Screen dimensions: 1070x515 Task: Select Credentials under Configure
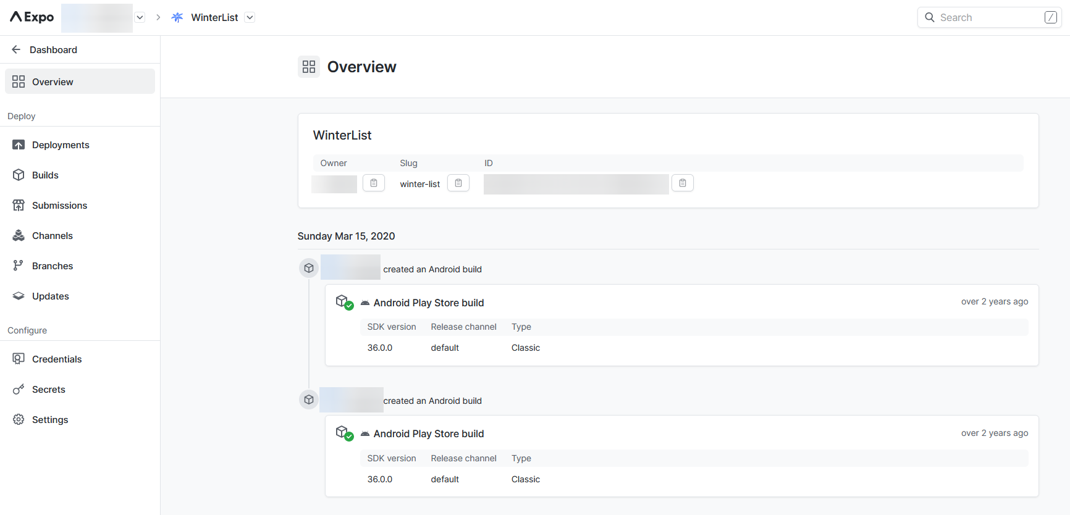click(x=57, y=359)
